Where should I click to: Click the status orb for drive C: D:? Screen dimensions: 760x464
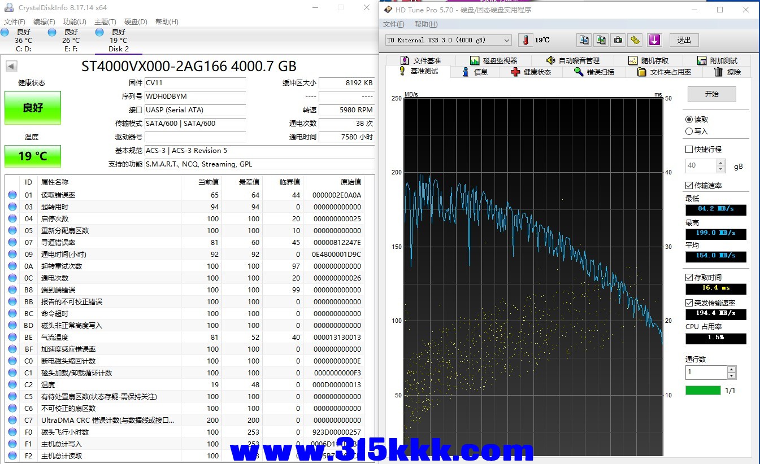point(5,32)
